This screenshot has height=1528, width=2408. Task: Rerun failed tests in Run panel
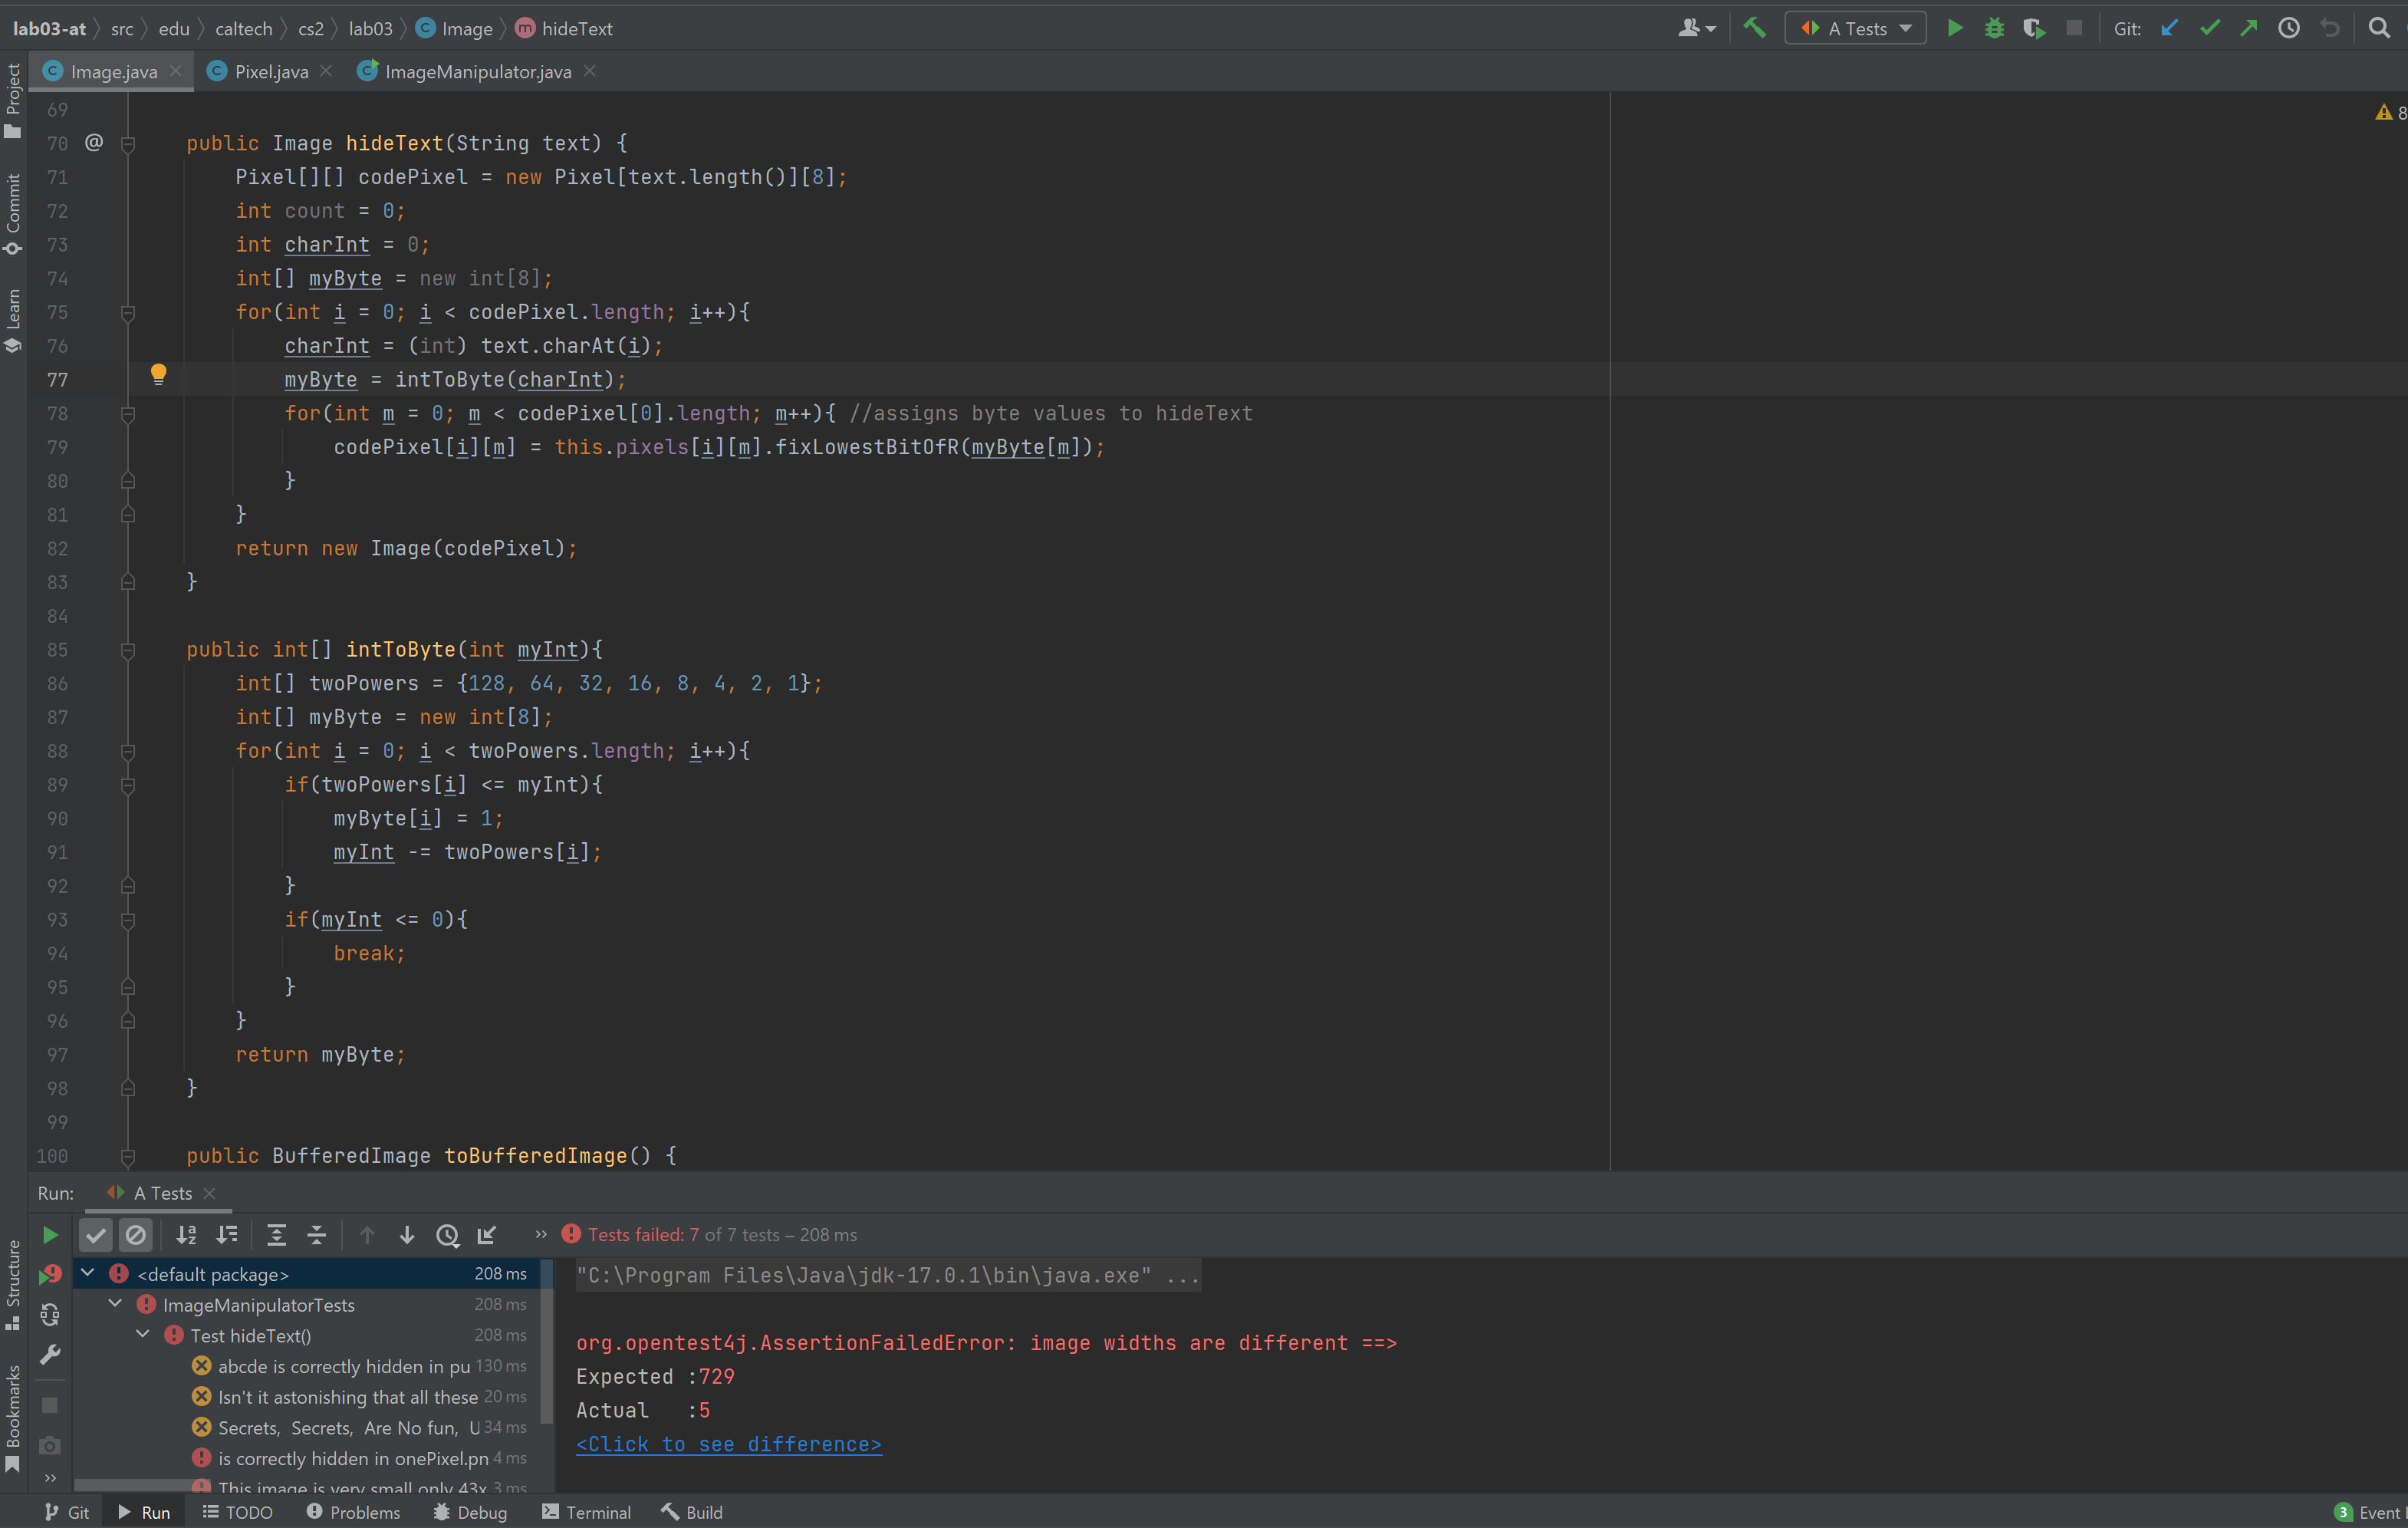click(50, 1275)
